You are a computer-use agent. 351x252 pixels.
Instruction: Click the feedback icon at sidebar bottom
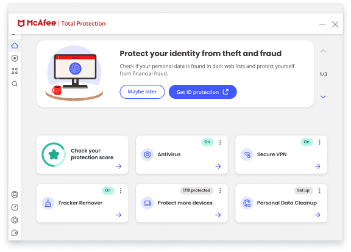tap(15, 233)
